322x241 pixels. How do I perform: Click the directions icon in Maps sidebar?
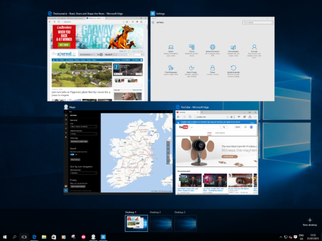66,128
